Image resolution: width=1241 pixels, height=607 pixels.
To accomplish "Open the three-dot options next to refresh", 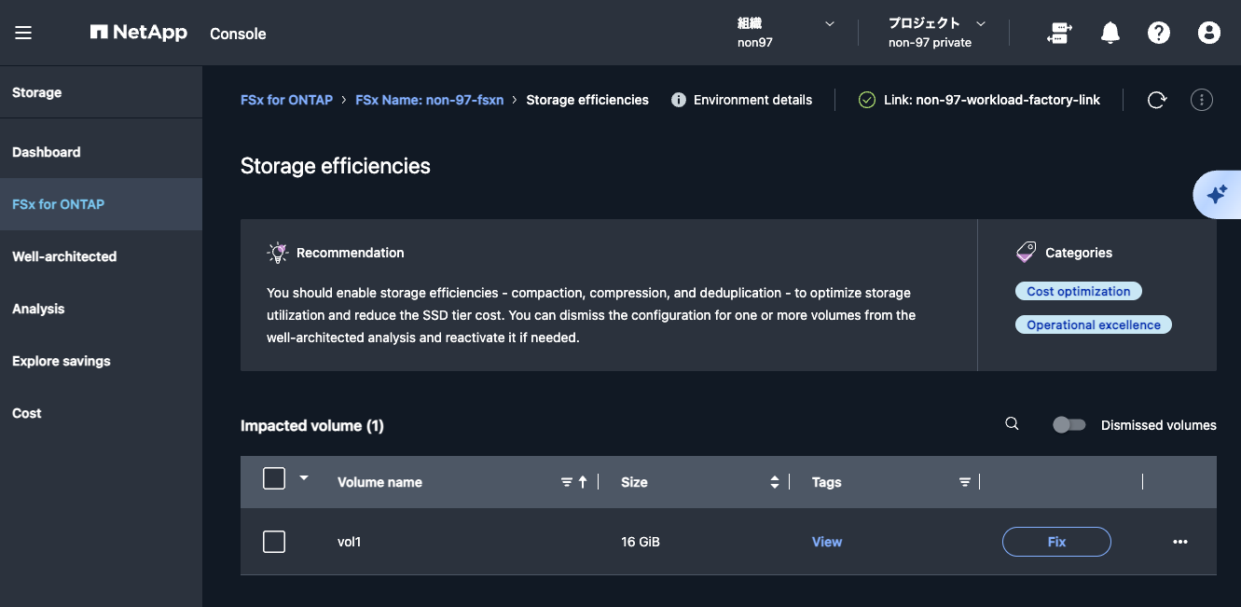I will coord(1202,100).
